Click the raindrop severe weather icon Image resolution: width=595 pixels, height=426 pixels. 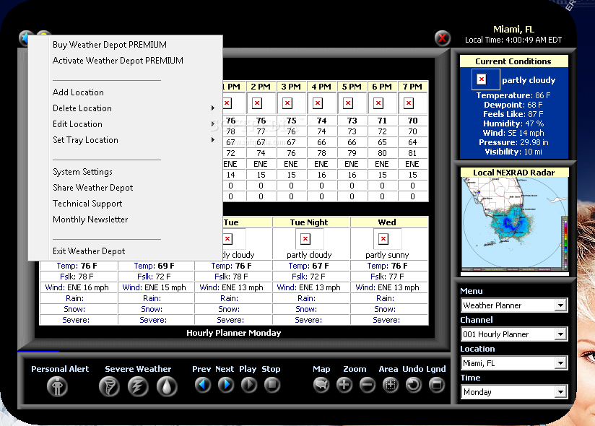[x=167, y=386]
